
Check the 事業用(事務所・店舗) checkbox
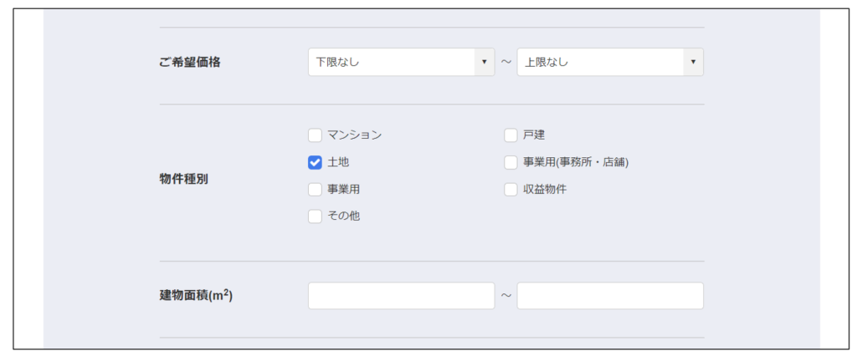tap(511, 162)
